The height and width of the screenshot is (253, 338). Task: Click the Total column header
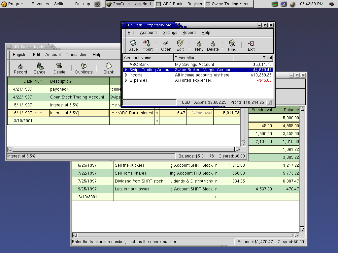tap(253, 58)
